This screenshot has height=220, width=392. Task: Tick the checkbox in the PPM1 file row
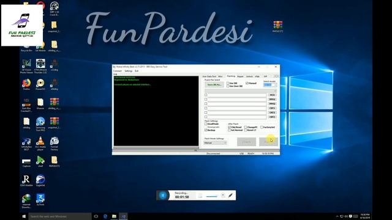point(206,99)
